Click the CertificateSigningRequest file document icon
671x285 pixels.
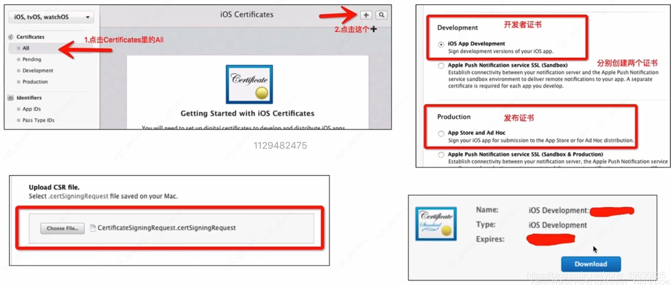tap(92, 227)
